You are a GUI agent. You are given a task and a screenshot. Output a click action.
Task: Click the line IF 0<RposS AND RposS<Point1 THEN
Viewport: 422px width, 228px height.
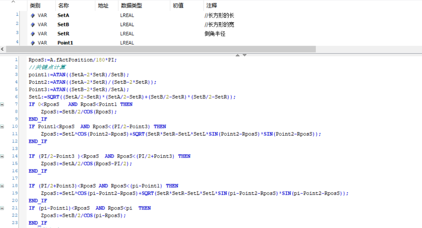pyautogui.click(x=80, y=104)
